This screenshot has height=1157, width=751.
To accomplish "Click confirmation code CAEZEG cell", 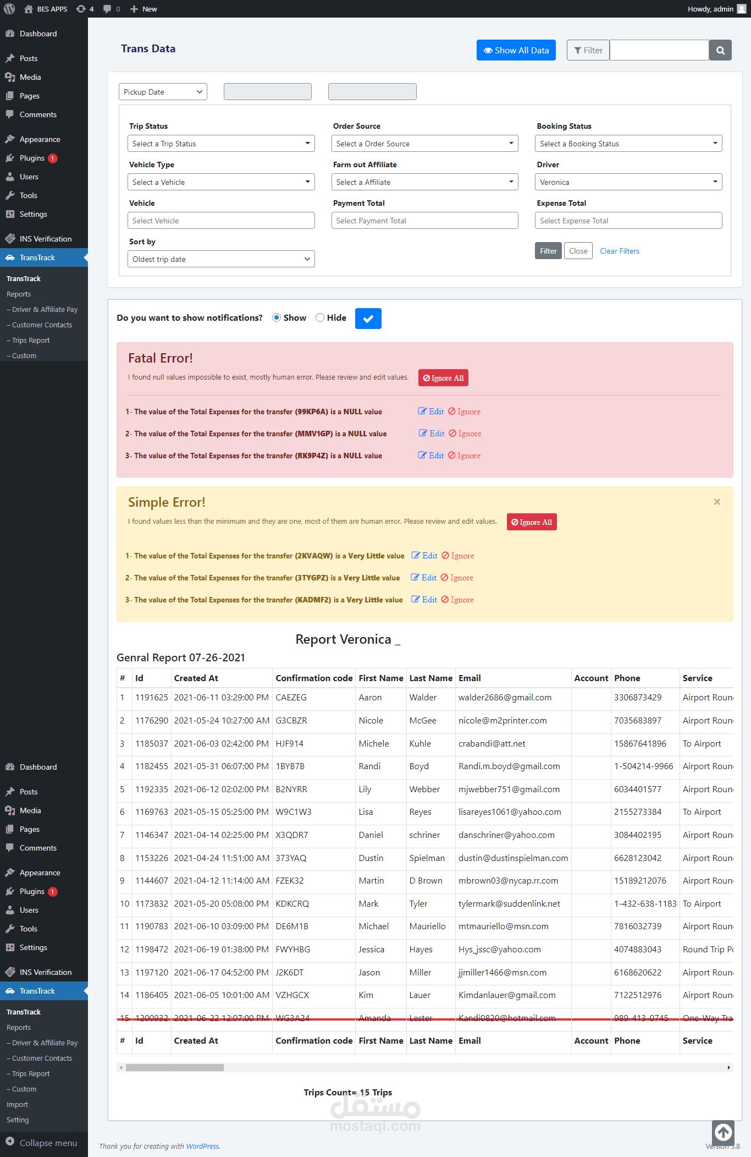I will click(x=313, y=698).
